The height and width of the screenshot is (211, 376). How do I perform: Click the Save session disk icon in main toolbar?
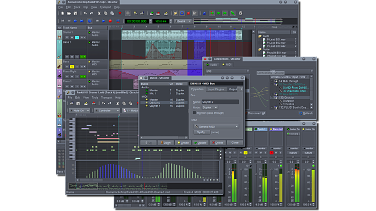(x=75, y=13)
